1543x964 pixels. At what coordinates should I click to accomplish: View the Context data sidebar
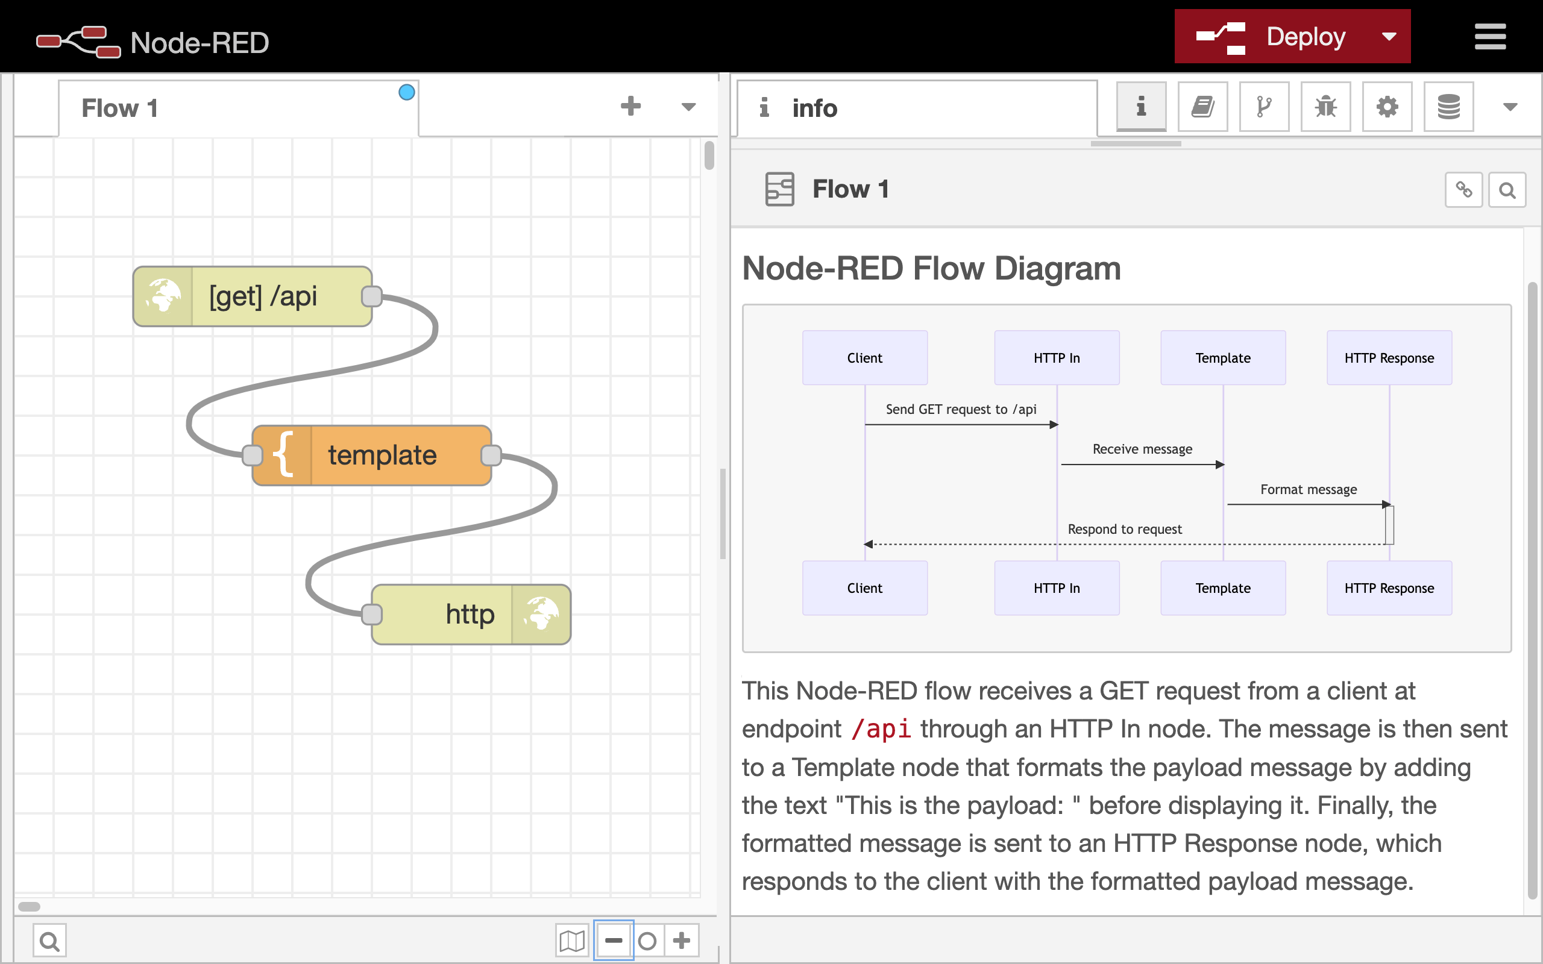coord(1448,107)
